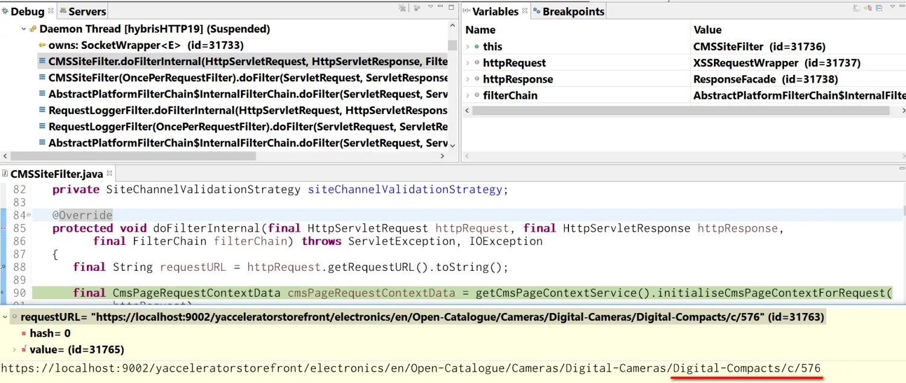Switch to the Breakpoints tab
The image size is (906, 383).
point(568,11)
